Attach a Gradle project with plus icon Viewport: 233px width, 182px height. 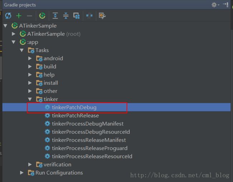click(x=19, y=16)
